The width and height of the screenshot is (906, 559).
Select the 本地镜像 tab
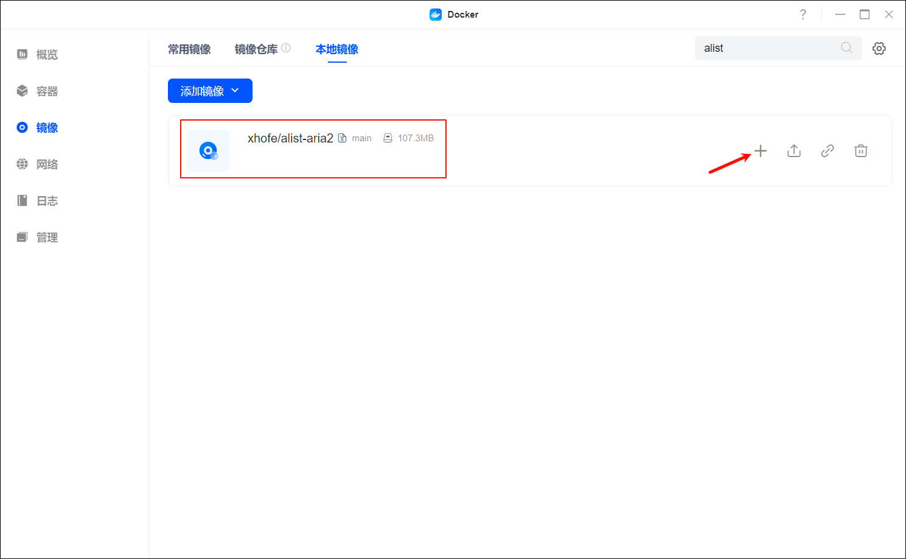336,49
